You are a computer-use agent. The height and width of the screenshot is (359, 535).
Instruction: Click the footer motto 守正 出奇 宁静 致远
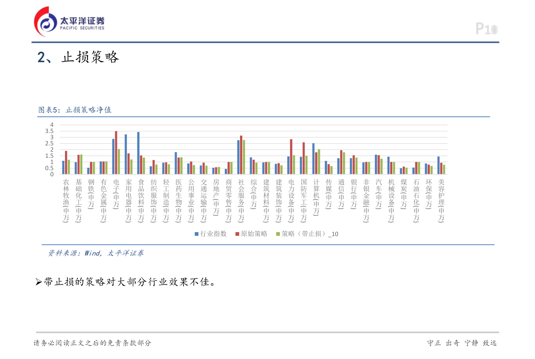[x=462, y=343]
